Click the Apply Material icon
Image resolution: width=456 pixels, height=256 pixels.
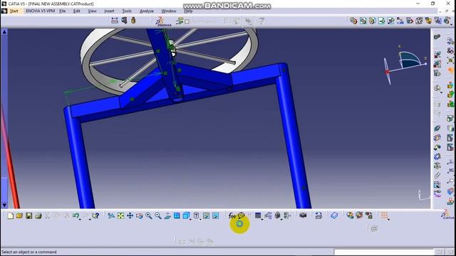tap(334, 215)
